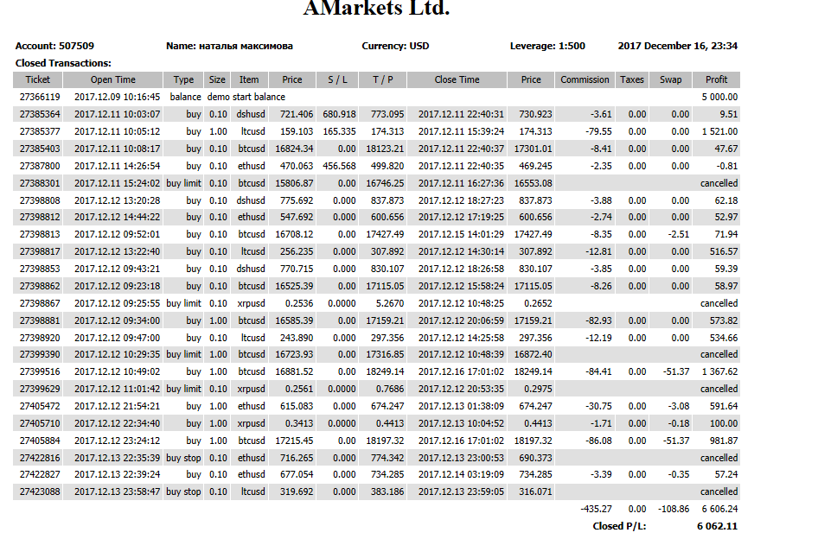Select the Account: 507509 label
Screen dimensions: 818x539
54,46
